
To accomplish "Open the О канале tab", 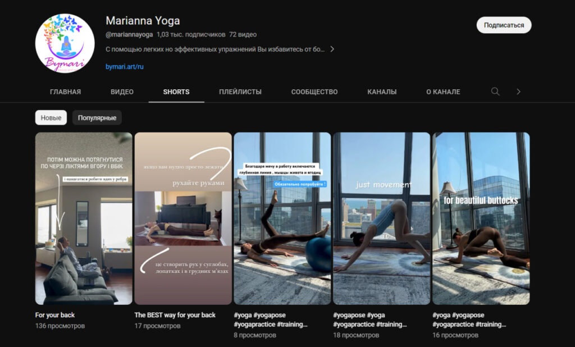I will click(443, 92).
